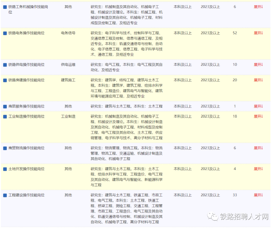Click the 土地开发操作技能岗位 job title
The height and width of the screenshot is (228, 272).
tap(27, 169)
